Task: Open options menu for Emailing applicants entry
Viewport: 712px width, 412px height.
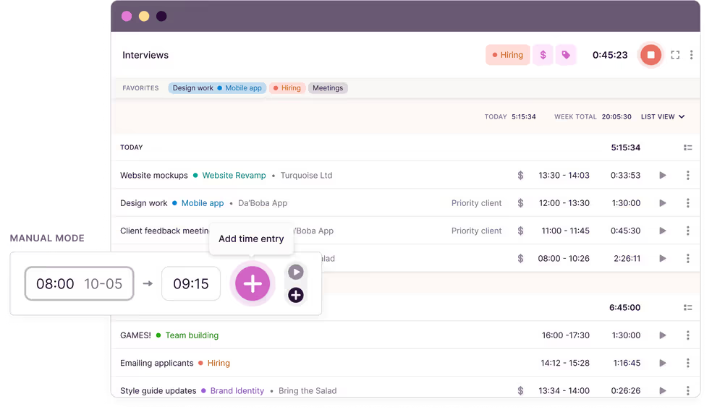Action: tap(687, 363)
